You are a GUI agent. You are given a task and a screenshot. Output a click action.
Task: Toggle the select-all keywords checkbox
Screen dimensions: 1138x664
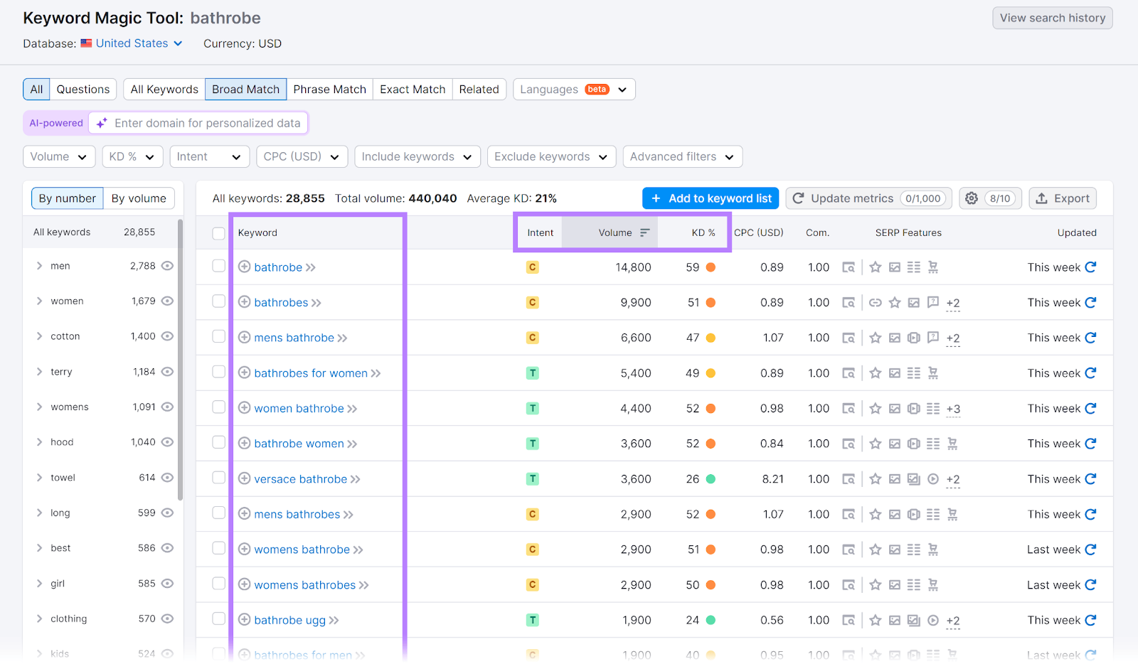(x=218, y=232)
